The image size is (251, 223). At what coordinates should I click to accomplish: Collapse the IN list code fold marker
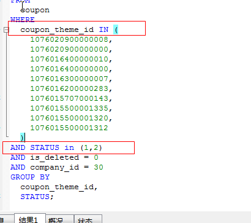pos(6,30)
